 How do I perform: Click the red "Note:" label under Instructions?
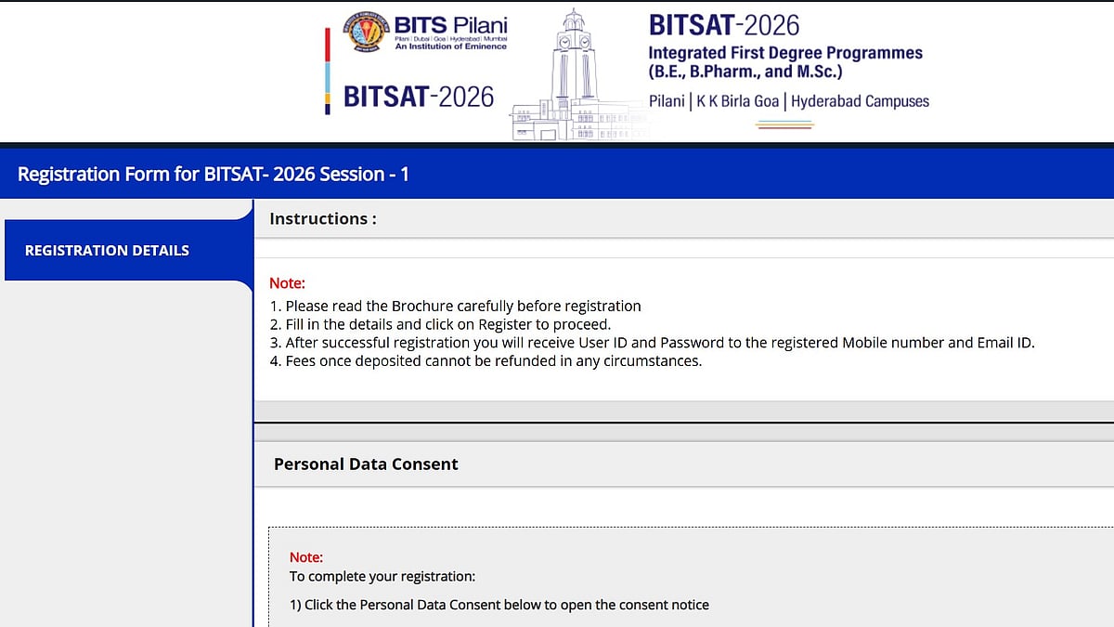(x=287, y=283)
